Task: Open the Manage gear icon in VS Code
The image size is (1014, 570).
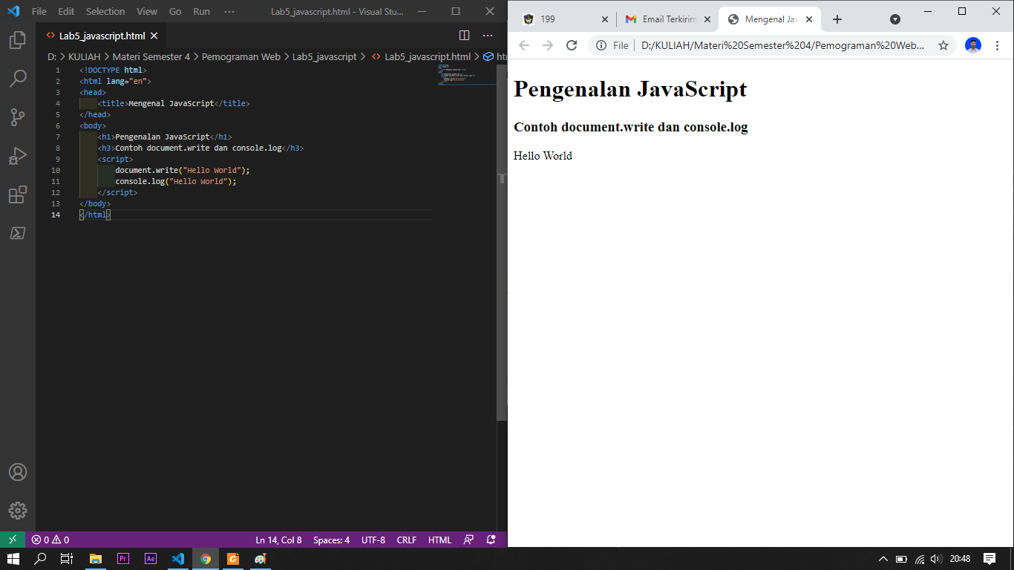Action: point(17,511)
